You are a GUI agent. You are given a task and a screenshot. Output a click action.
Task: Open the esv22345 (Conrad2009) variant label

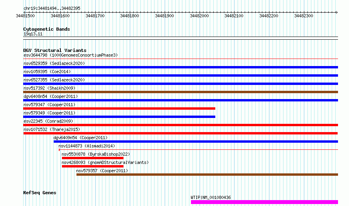coord(48,121)
